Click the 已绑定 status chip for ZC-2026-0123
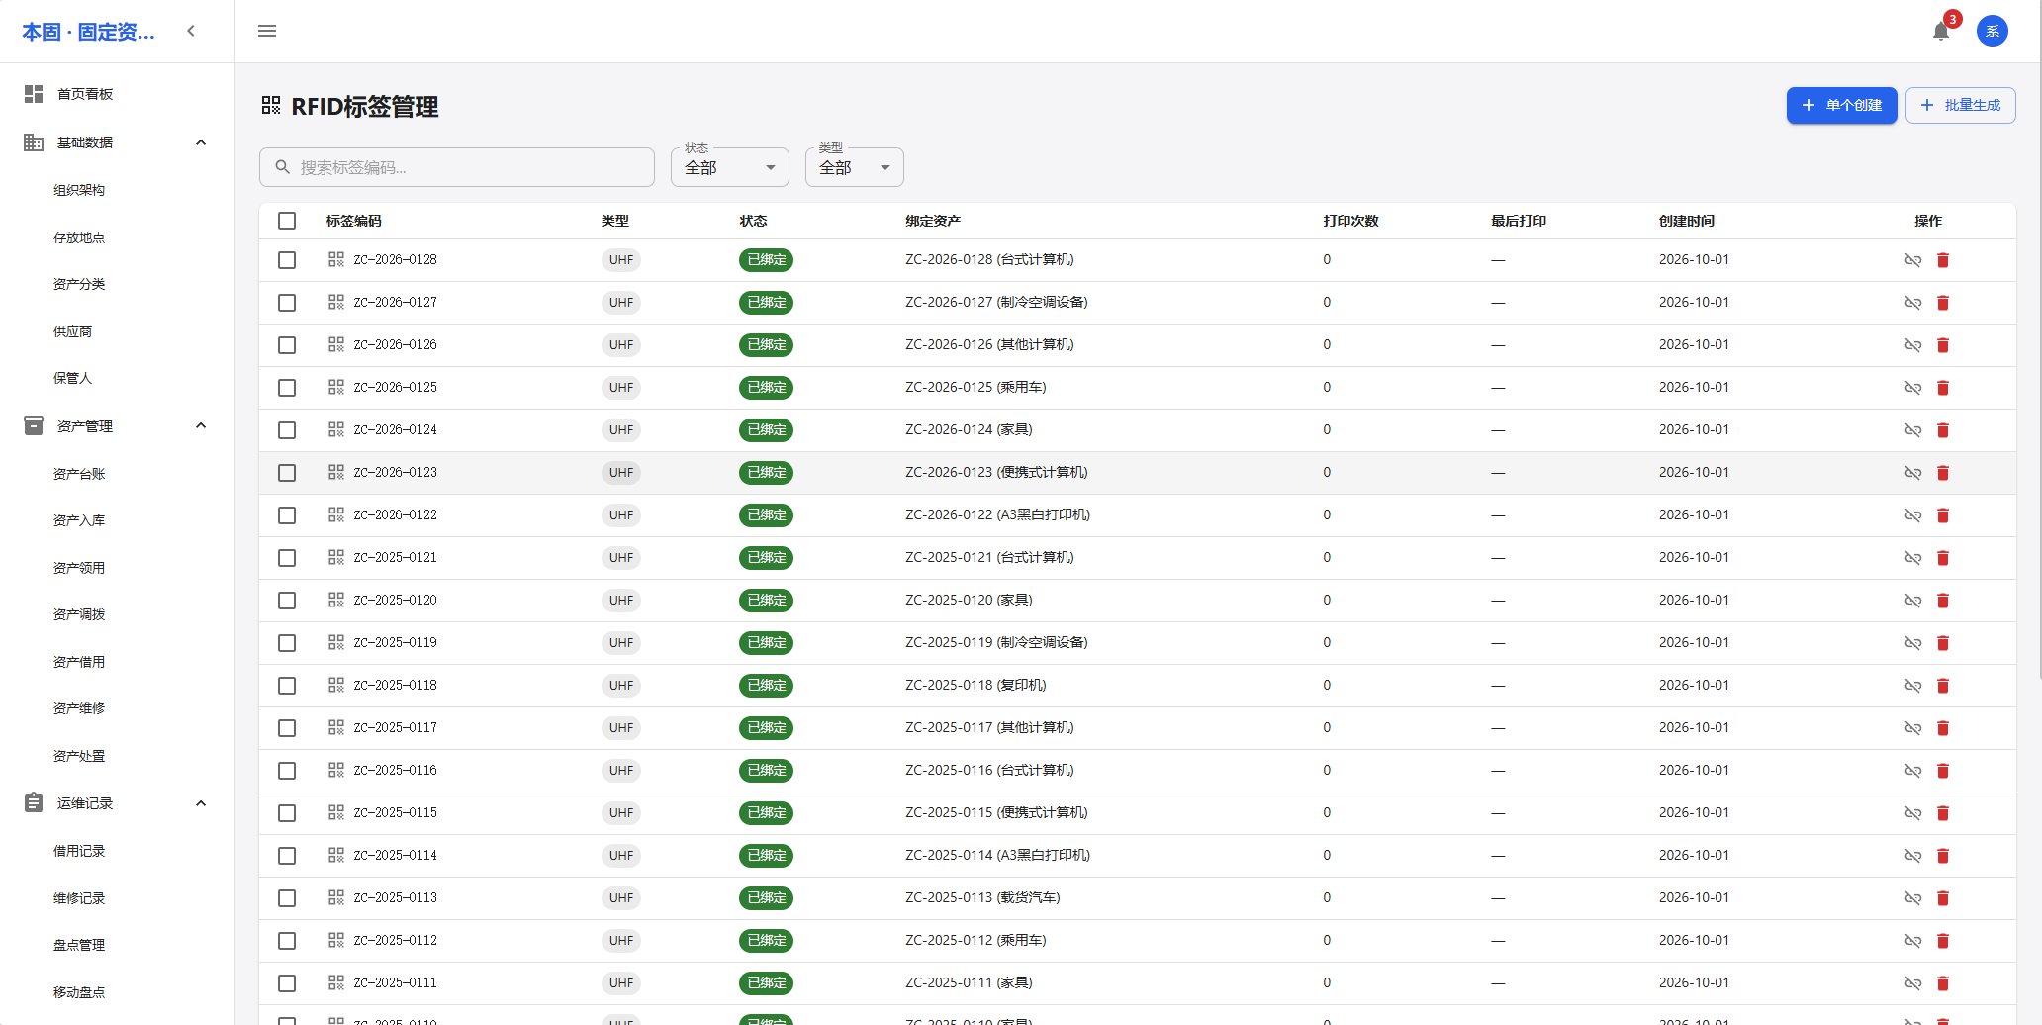Image resolution: width=2042 pixels, height=1025 pixels. point(766,473)
